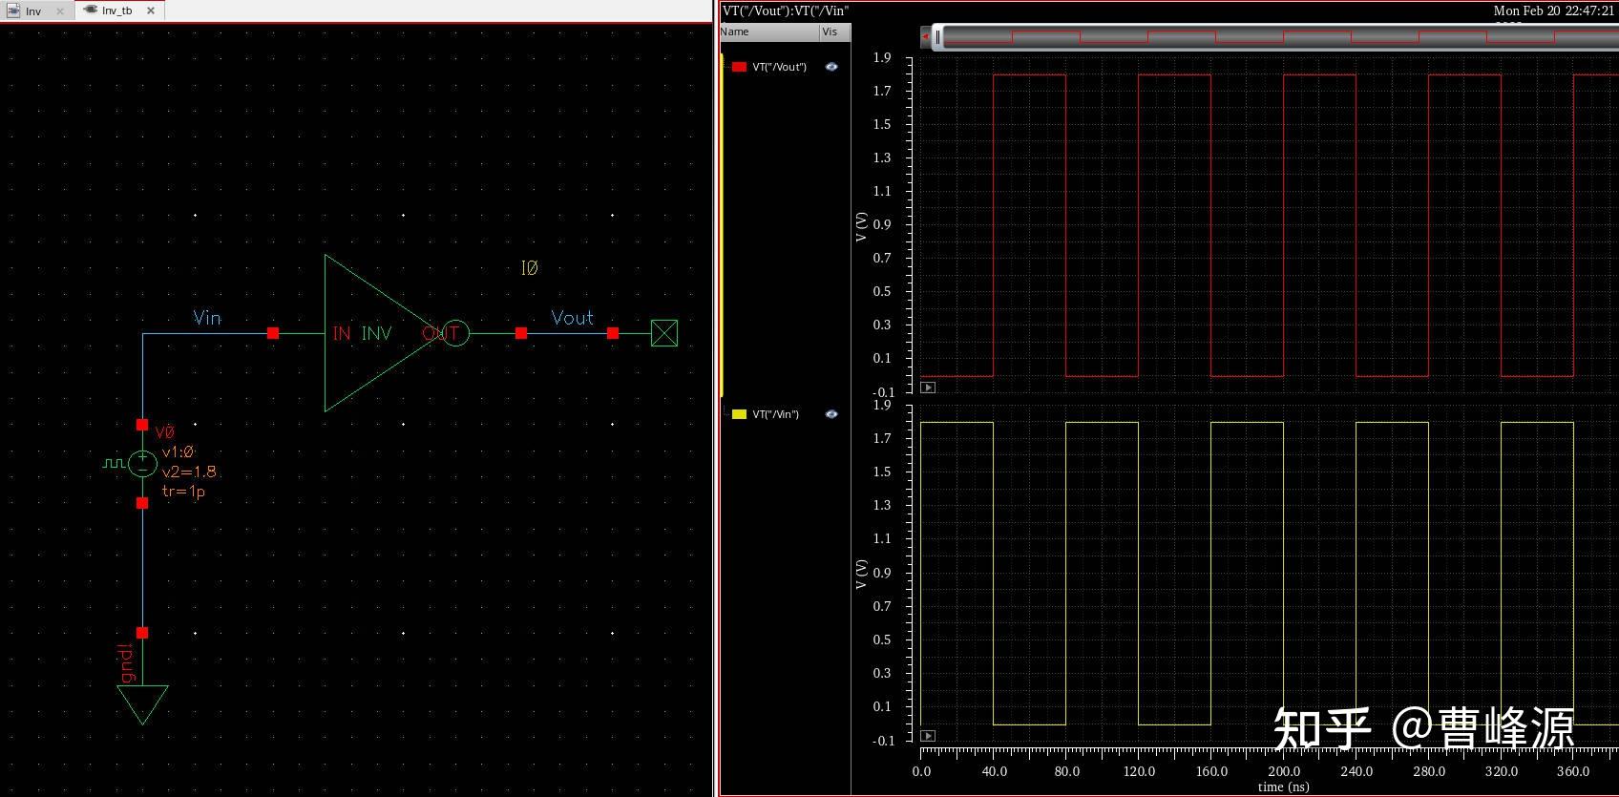This screenshot has width=1619, height=797.
Task: Switch to the Inv tab
Action: [x=33, y=11]
